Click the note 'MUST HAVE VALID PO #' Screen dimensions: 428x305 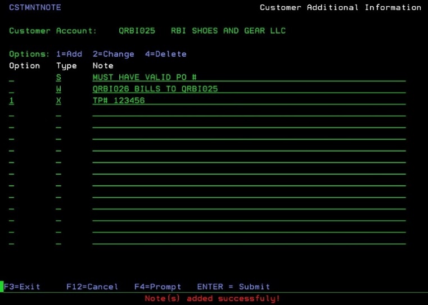144,78
